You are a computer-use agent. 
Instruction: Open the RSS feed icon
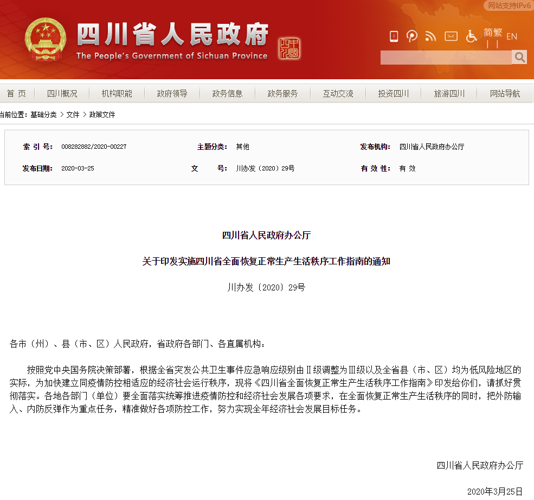pyautogui.click(x=430, y=36)
